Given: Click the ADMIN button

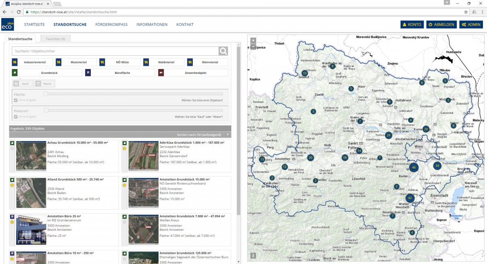Looking at the screenshot, I should (x=471, y=25).
